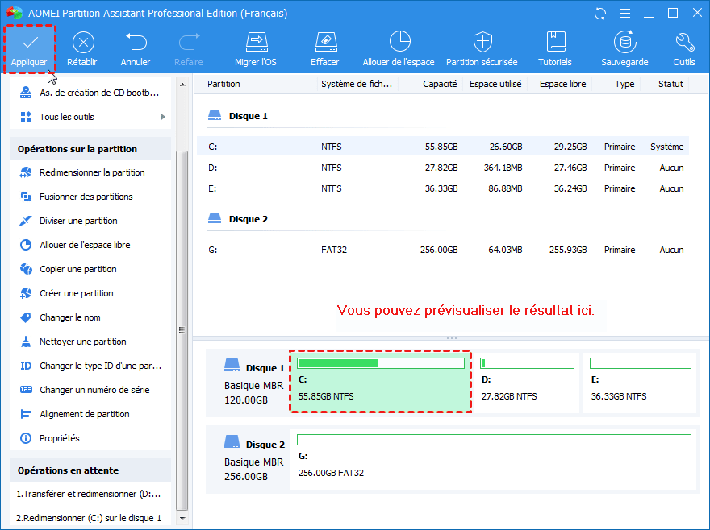
Task: Open the hamburger menu in the title bar
Action: pos(624,14)
